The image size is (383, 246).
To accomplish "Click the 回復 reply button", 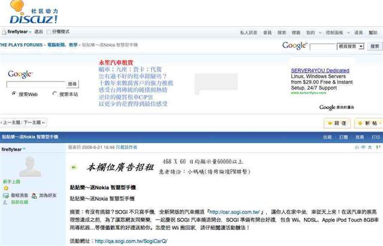I will tap(338, 123).
